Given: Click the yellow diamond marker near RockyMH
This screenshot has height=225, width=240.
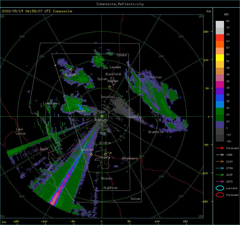Looking at the screenshot, I should pos(71,70).
